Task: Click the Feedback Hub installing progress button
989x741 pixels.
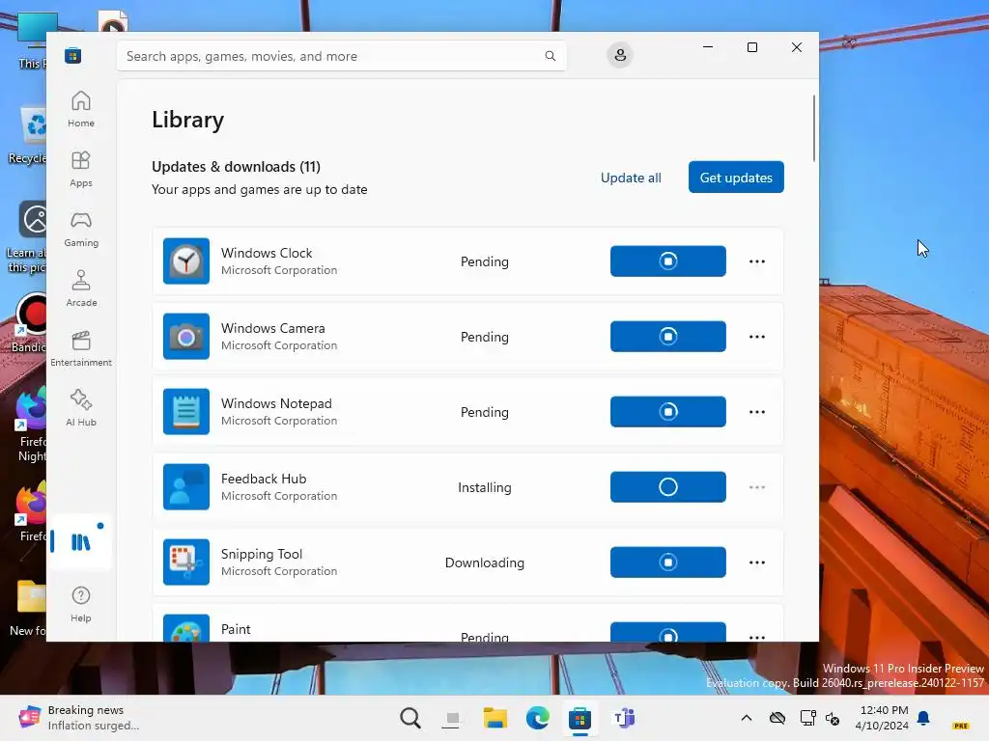Action: pyautogui.click(x=668, y=487)
